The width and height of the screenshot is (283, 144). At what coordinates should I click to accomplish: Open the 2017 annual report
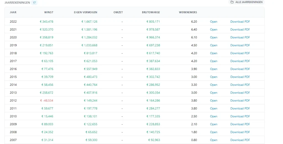click(214, 61)
